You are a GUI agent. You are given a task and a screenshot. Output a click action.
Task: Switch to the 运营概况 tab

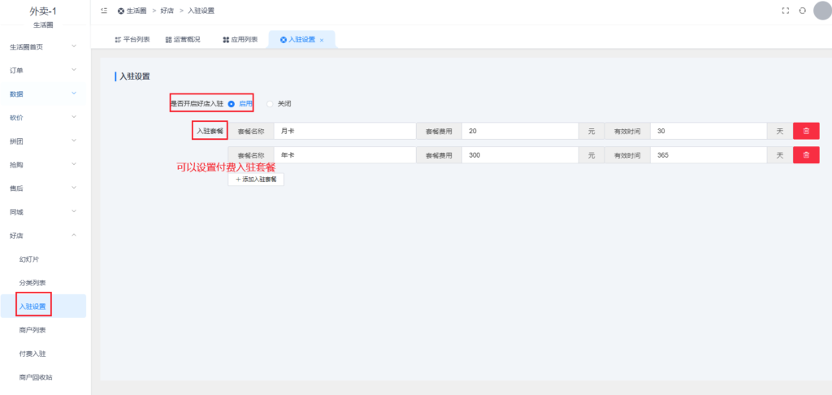click(x=182, y=39)
